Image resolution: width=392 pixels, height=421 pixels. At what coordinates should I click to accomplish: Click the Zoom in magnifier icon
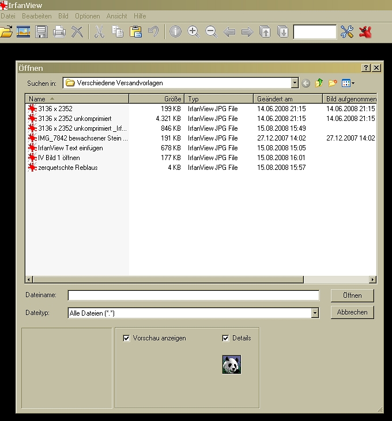tap(194, 32)
